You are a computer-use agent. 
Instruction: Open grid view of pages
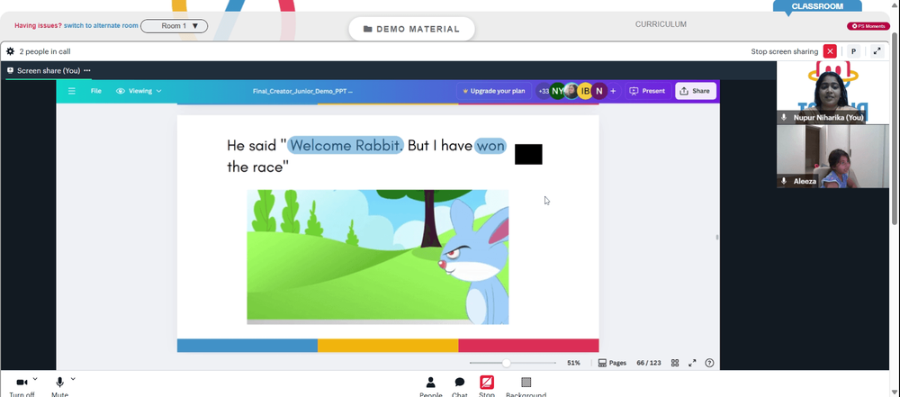pos(675,363)
